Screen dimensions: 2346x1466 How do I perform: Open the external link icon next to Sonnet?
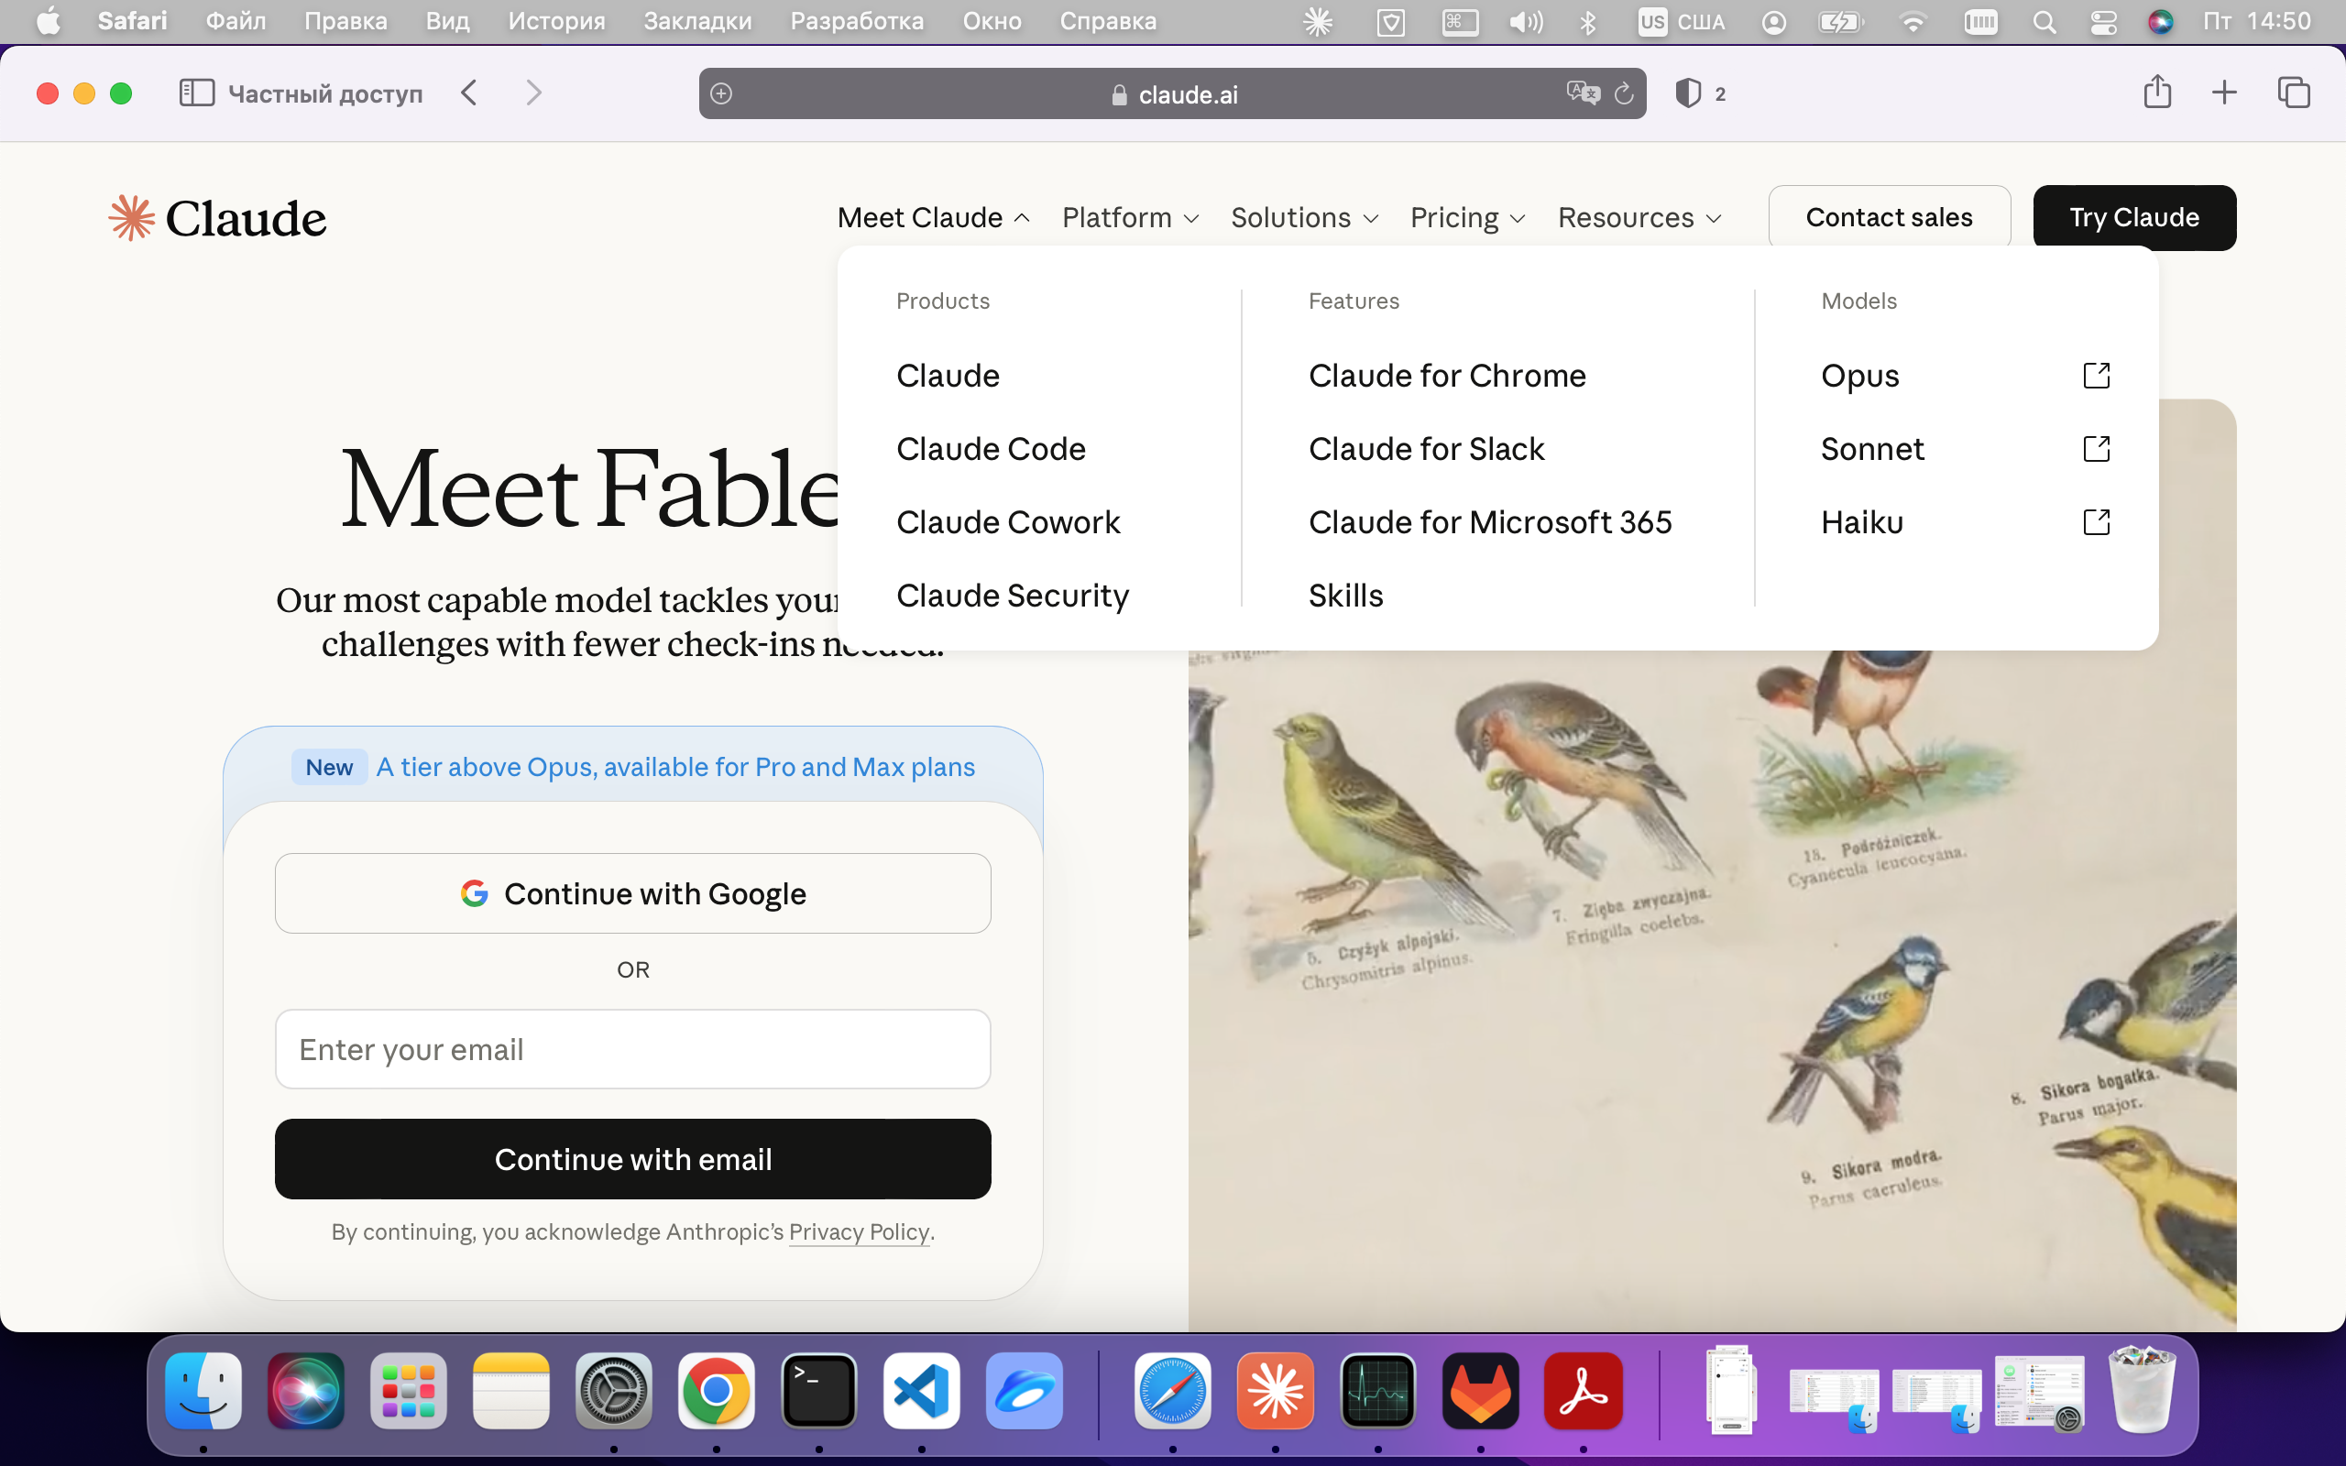(2096, 449)
